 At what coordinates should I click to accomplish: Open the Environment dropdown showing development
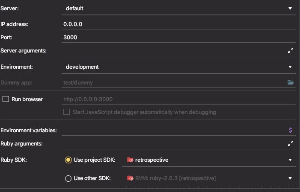(178, 67)
